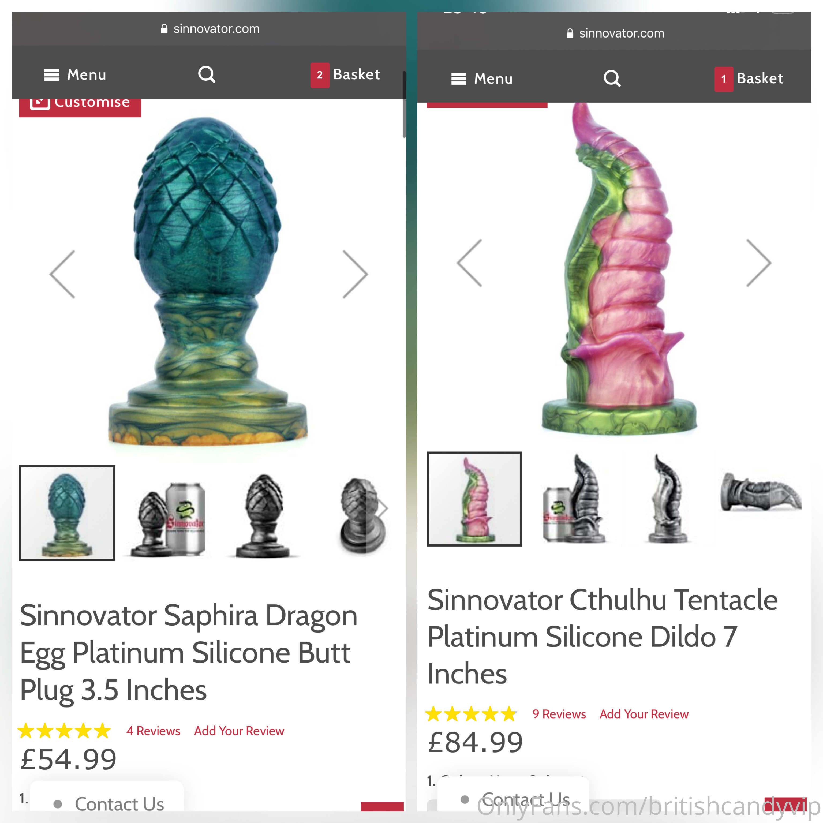Click the lock icon beside right sinnovator.com
823x823 pixels.
[570, 33]
